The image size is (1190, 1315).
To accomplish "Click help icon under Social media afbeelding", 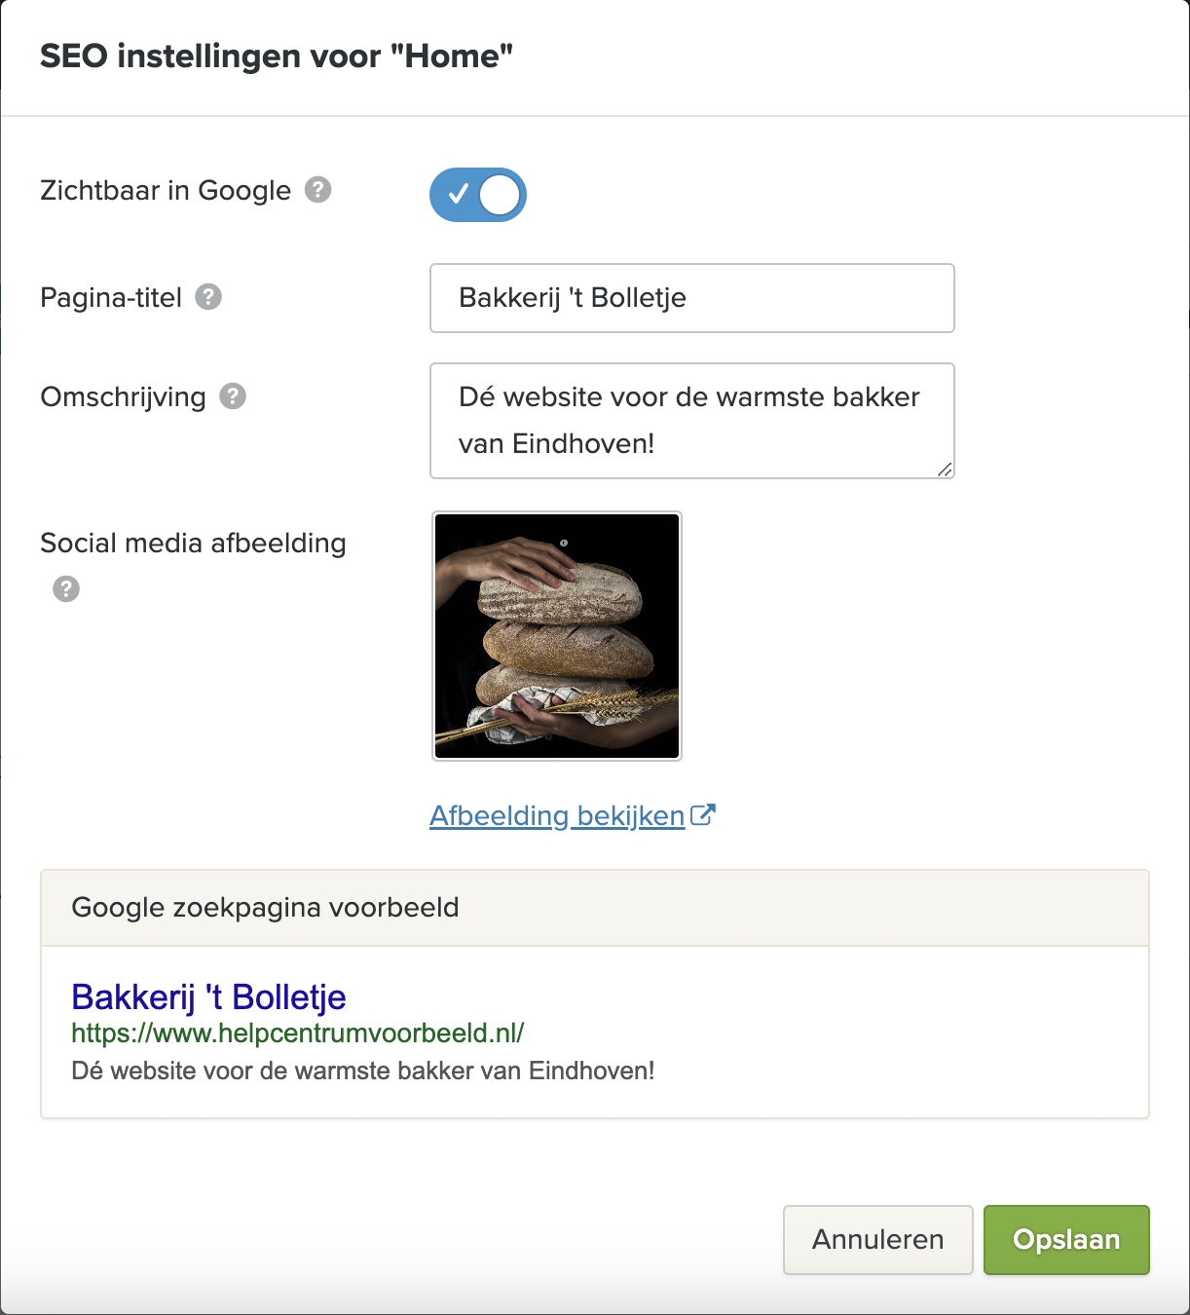I will coord(66,588).
